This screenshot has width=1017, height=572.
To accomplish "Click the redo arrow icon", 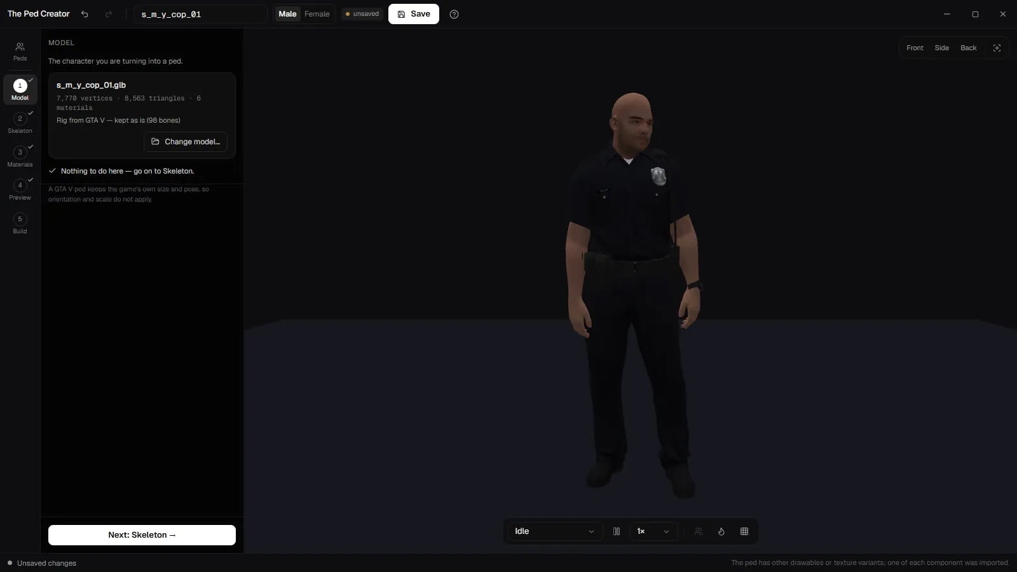I will [x=109, y=14].
